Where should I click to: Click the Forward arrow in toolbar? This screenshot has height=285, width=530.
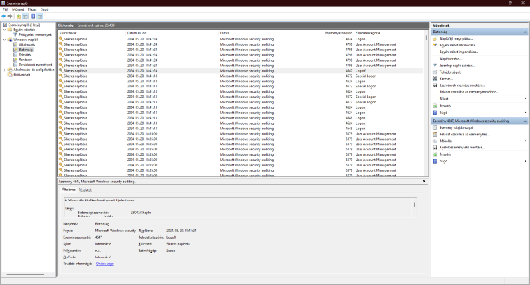tap(10, 16)
